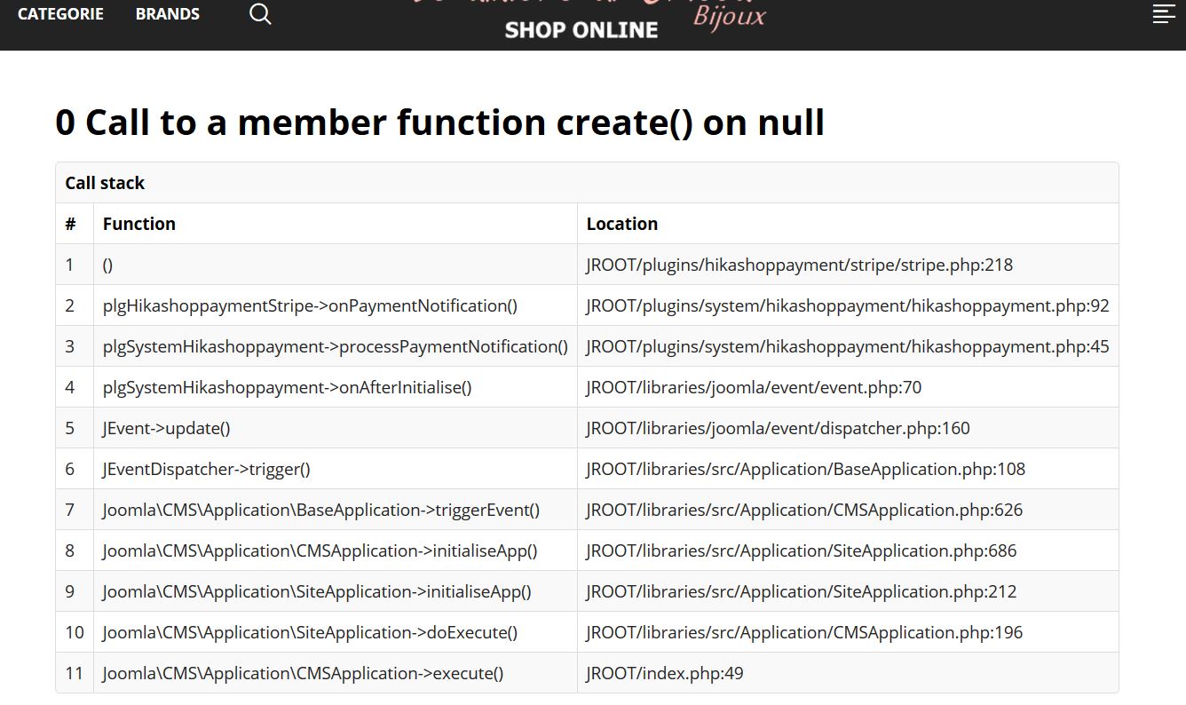Open the search magnifier icon
The width and height of the screenshot is (1186, 705).
pos(260,14)
